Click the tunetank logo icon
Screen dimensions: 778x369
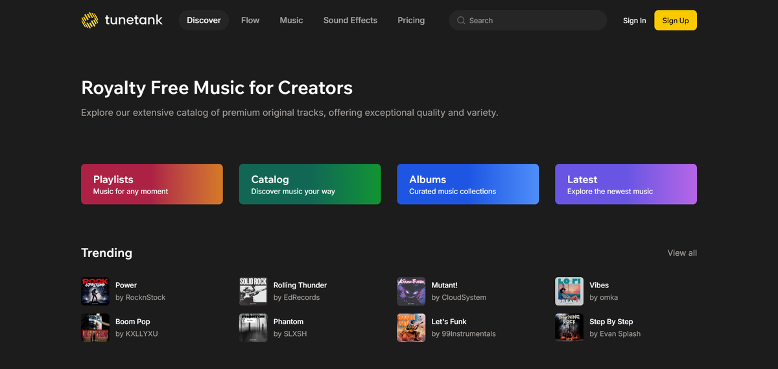(x=90, y=21)
